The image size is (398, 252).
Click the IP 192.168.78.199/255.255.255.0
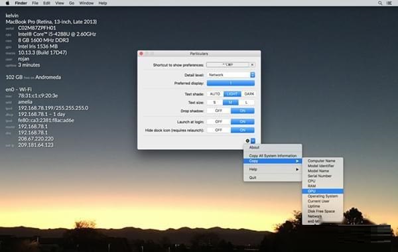point(53,108)
